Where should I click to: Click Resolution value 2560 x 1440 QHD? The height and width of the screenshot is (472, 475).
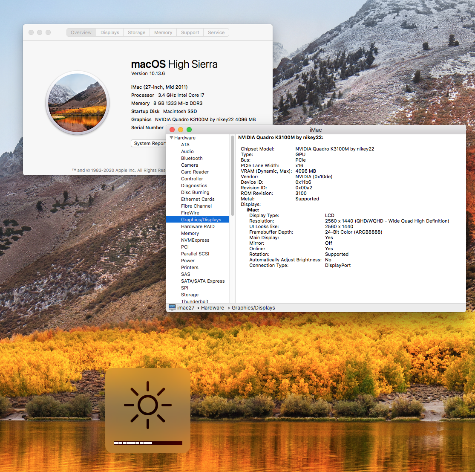click(x=387, y=221)
